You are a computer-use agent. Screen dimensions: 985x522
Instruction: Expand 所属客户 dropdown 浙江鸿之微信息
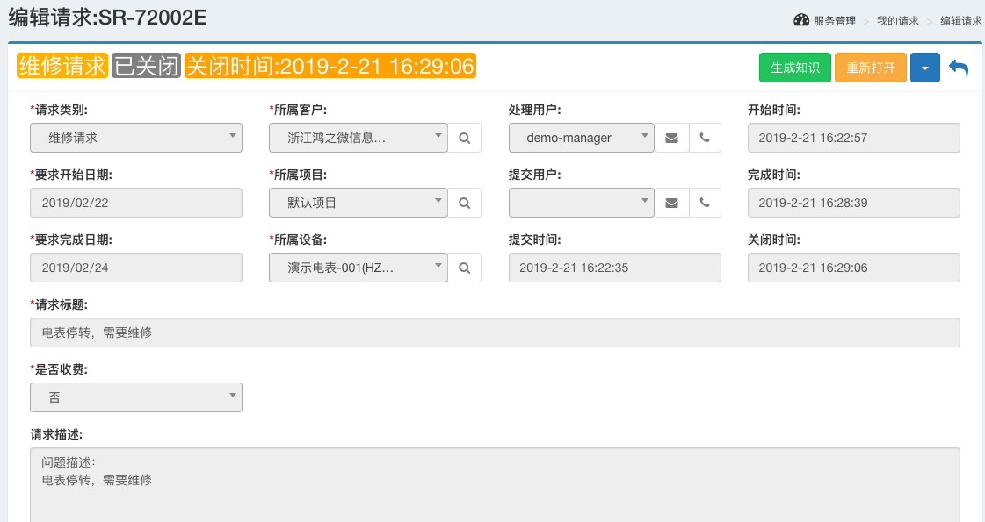[x=359, y=138]
